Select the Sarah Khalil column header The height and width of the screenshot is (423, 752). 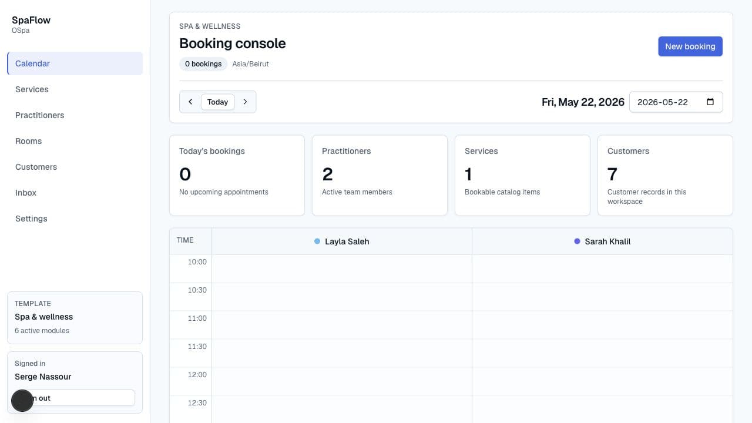click(x=602, y=241)
